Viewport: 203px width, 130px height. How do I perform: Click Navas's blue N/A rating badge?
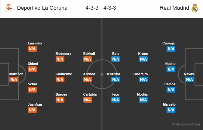(190, 79)
